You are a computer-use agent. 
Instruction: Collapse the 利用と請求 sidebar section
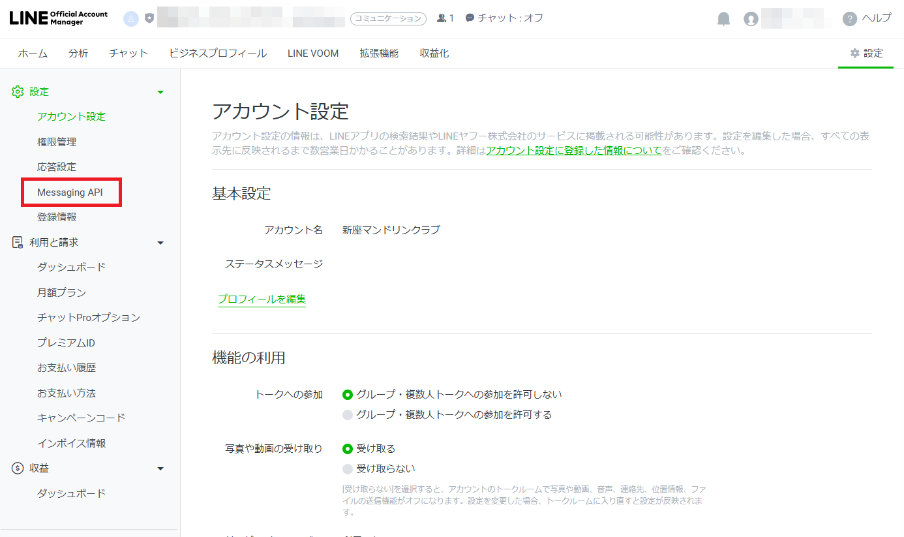pyautogui.click(x=160, y=243)
